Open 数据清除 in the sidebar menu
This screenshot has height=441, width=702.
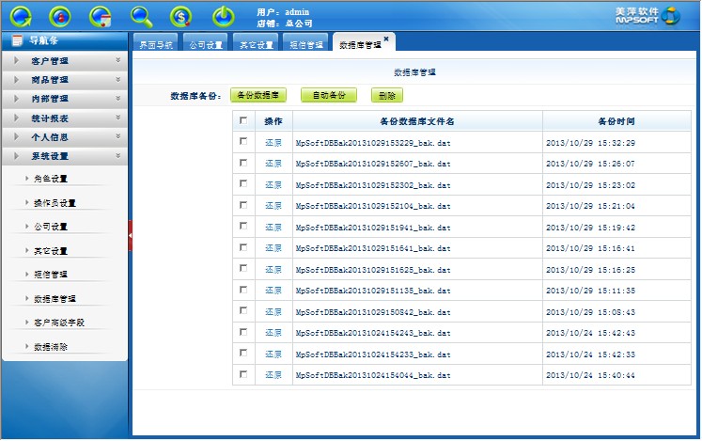[51, 347]
